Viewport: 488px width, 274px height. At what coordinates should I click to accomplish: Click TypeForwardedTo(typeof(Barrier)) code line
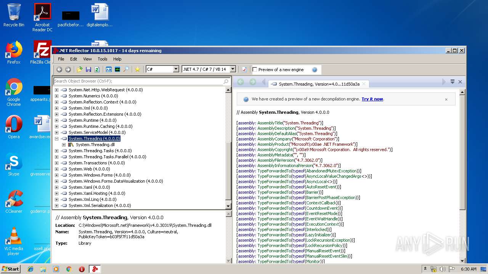(280, 192)
